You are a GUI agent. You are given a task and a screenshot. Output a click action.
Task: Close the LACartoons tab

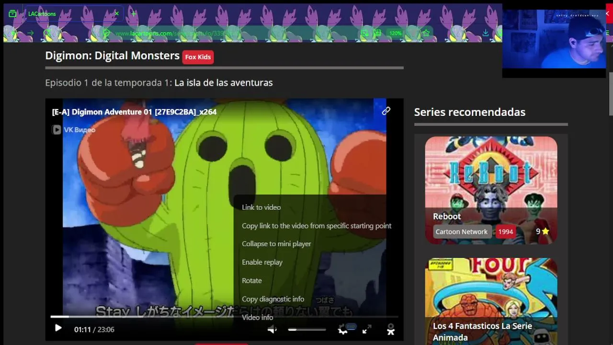coord(117,14)
